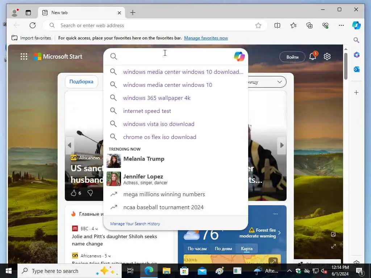This screenshot has height=278, width=371.
Task: Open Mail app from taskbar
Action: (x=202, y=271)
